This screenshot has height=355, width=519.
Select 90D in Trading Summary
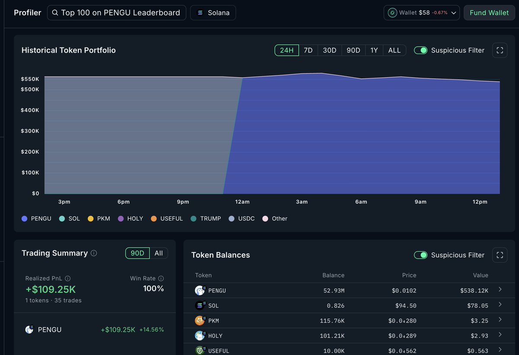click(x=138, y=253)
